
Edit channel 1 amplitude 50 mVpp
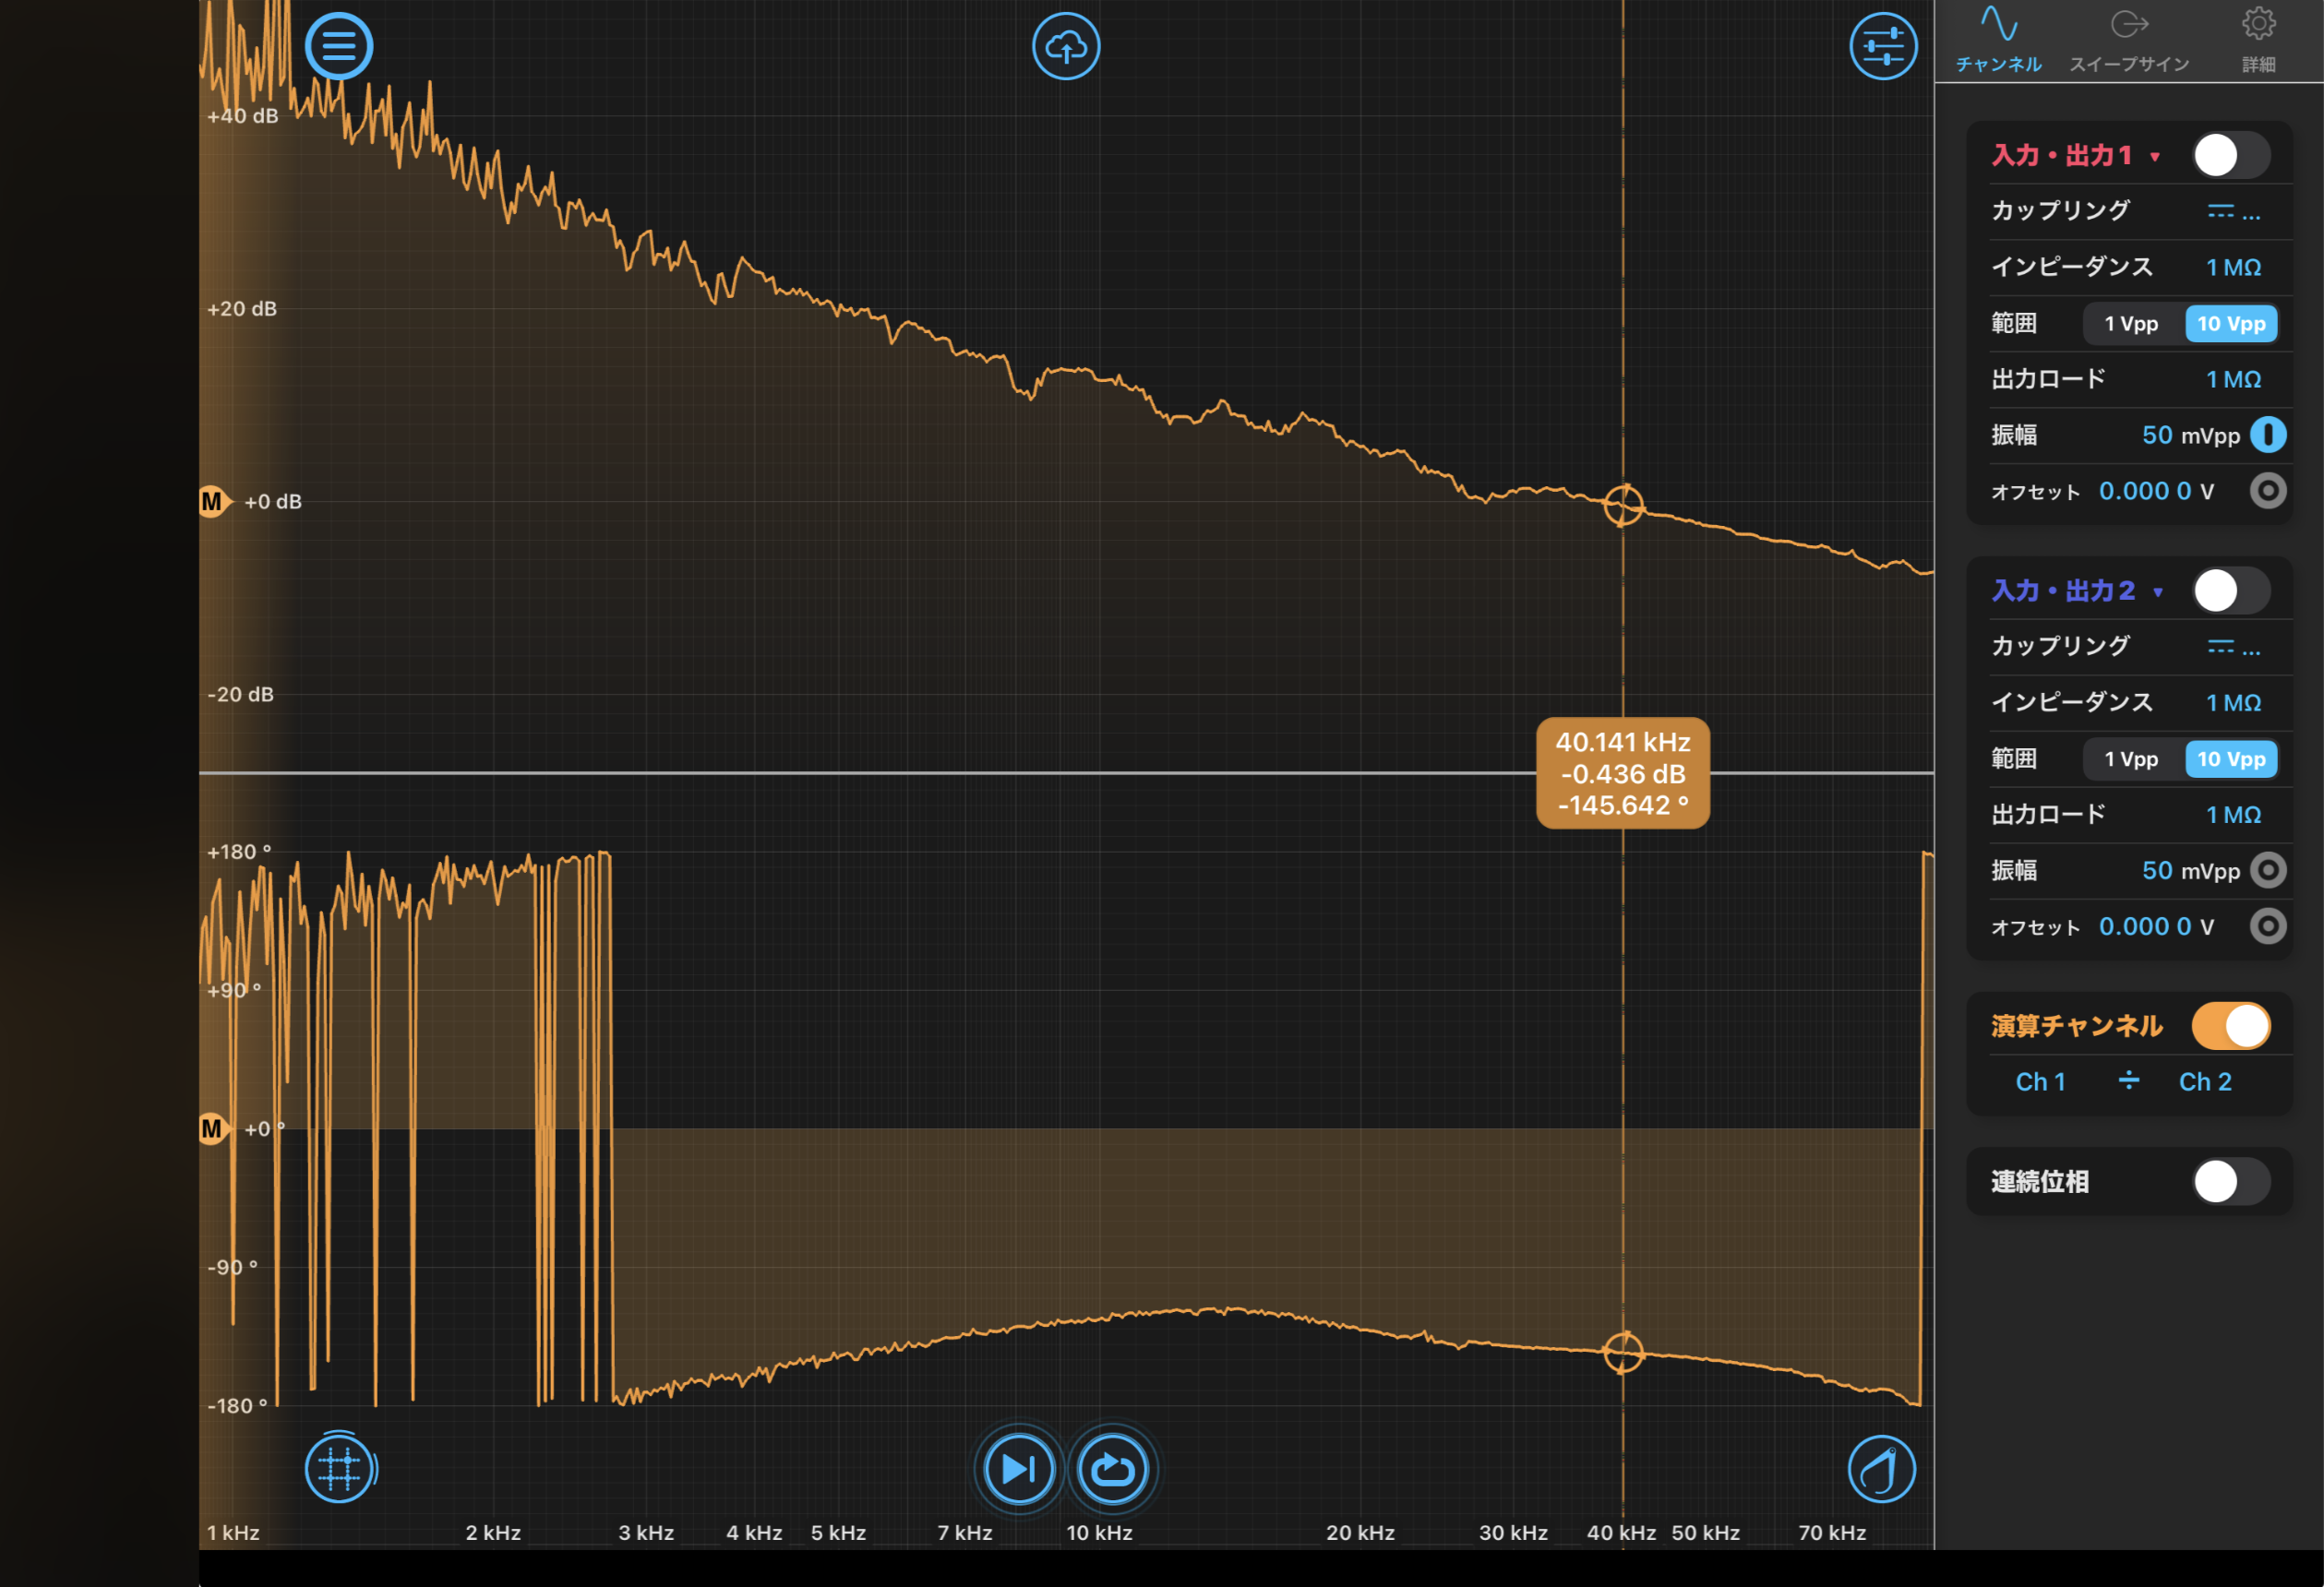pyautogui.click(x=2190, y=435)
